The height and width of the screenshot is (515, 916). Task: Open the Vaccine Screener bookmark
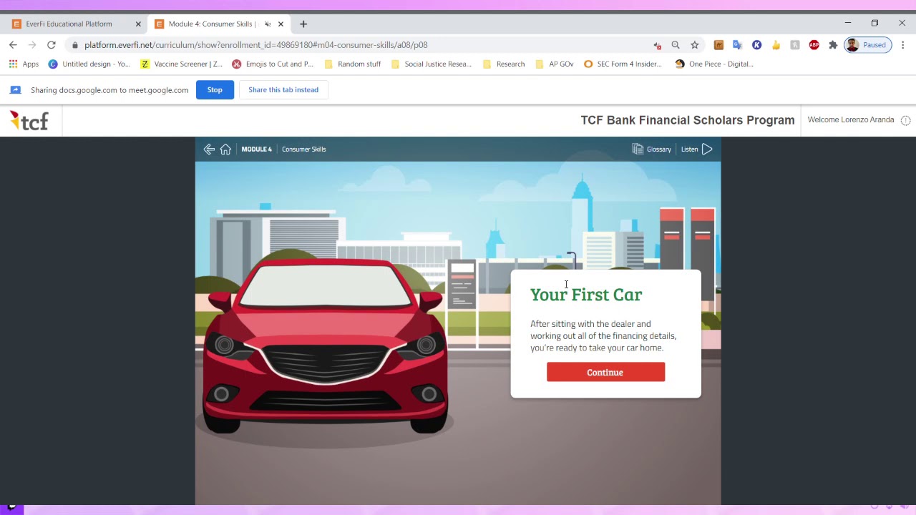[x=182, y=64]
